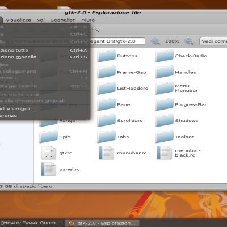Open the Ajuto menu
227x227 pixels.
[88, 20]
